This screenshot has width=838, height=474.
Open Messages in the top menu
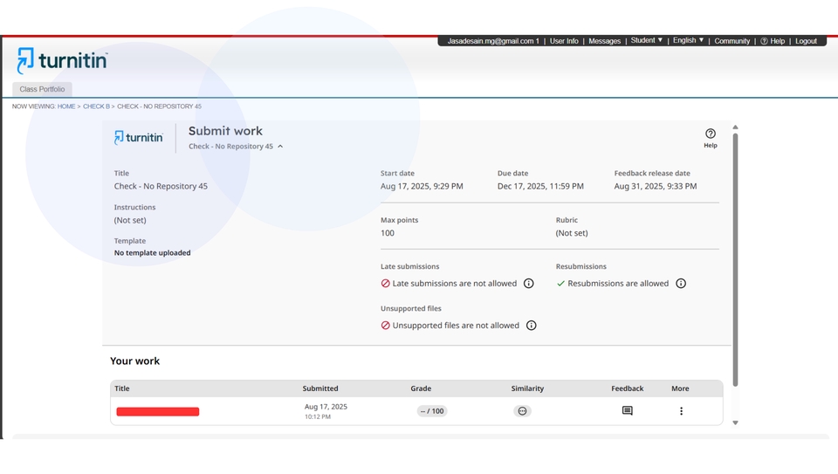pyautogui.click(x=604, y=41)
